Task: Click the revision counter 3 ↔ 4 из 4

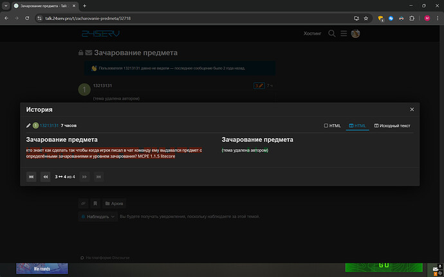Action: [x=65, y=177]
